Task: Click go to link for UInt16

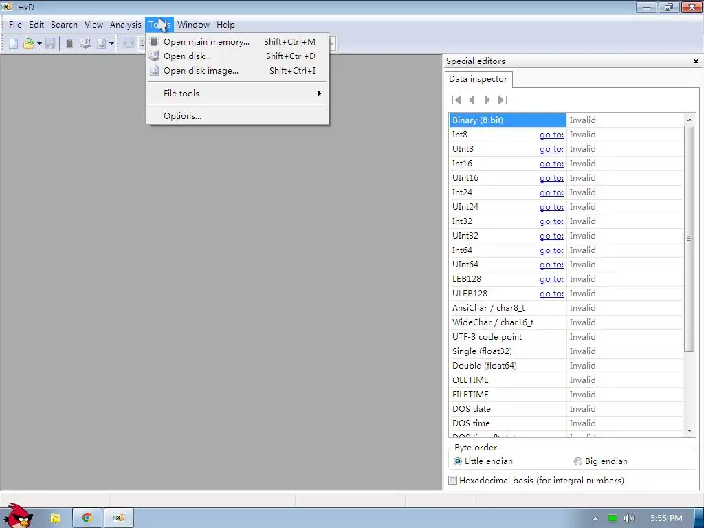Action: point(551,178)
